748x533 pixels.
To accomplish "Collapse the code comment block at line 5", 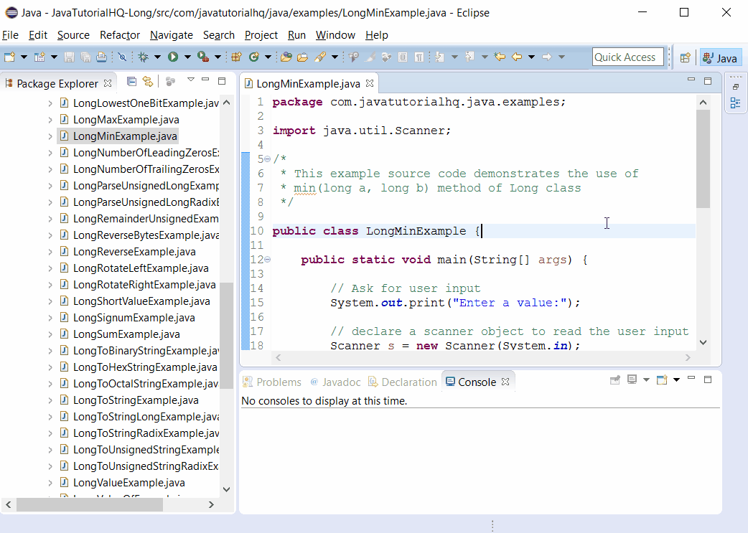I will (x=266, y=159).
